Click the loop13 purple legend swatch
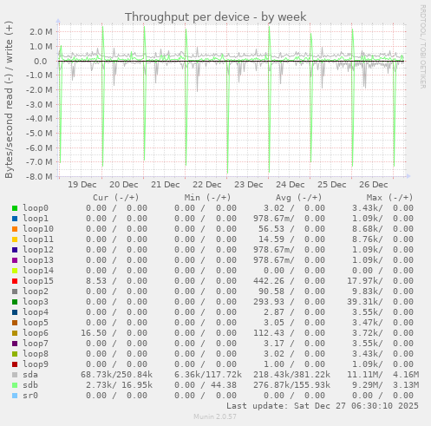The height and width of the screenshot is (426, 431). (x=15, y=260)
